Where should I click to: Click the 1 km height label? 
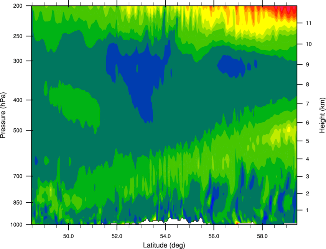pyautogui.click(x=307, y=210)
